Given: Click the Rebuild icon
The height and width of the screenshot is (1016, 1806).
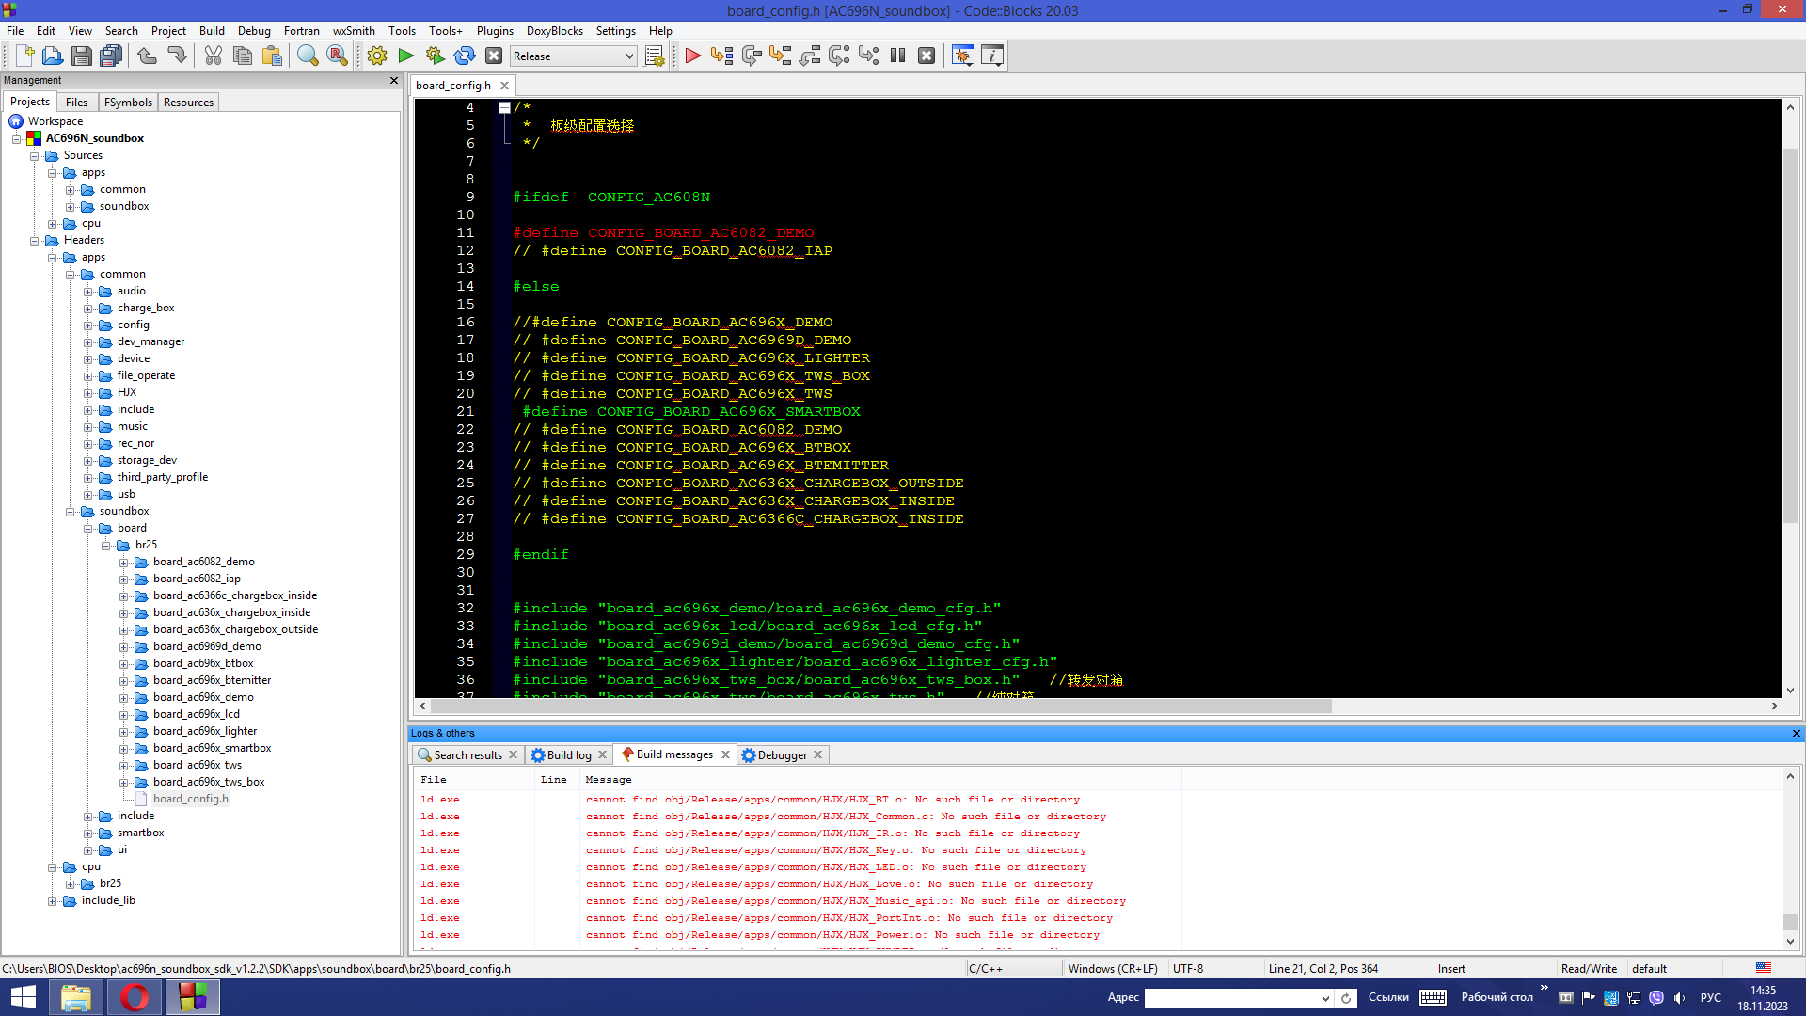Looking at the screenshot, I should pyautogui.click(x=465, y=56).
